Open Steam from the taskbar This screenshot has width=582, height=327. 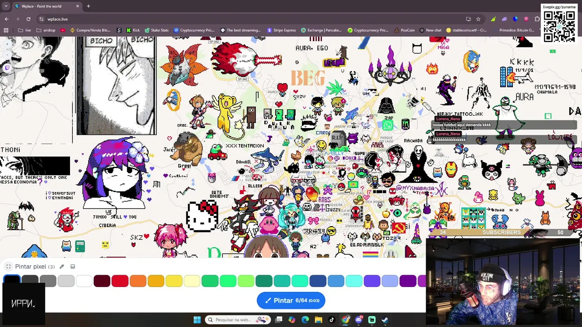(x=385, y=320)
